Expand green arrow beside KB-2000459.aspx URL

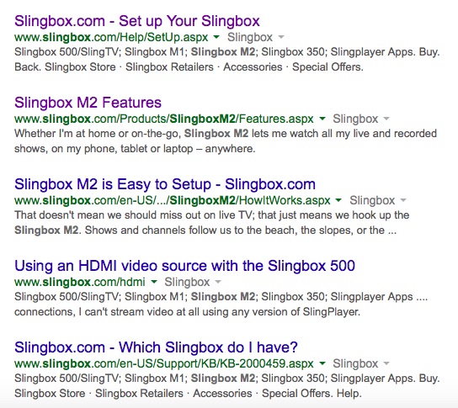(x=322, y=363)
